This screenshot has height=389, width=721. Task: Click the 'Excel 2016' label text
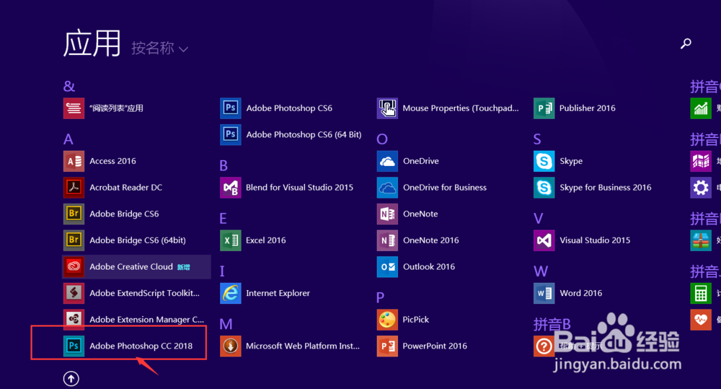[x=266, y=240]
